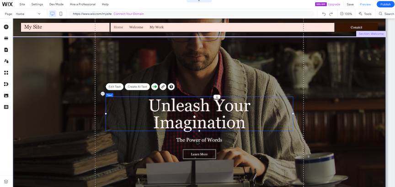Select the Home nav item
Viewport: 395px width, 187px height.
point(118,27)
